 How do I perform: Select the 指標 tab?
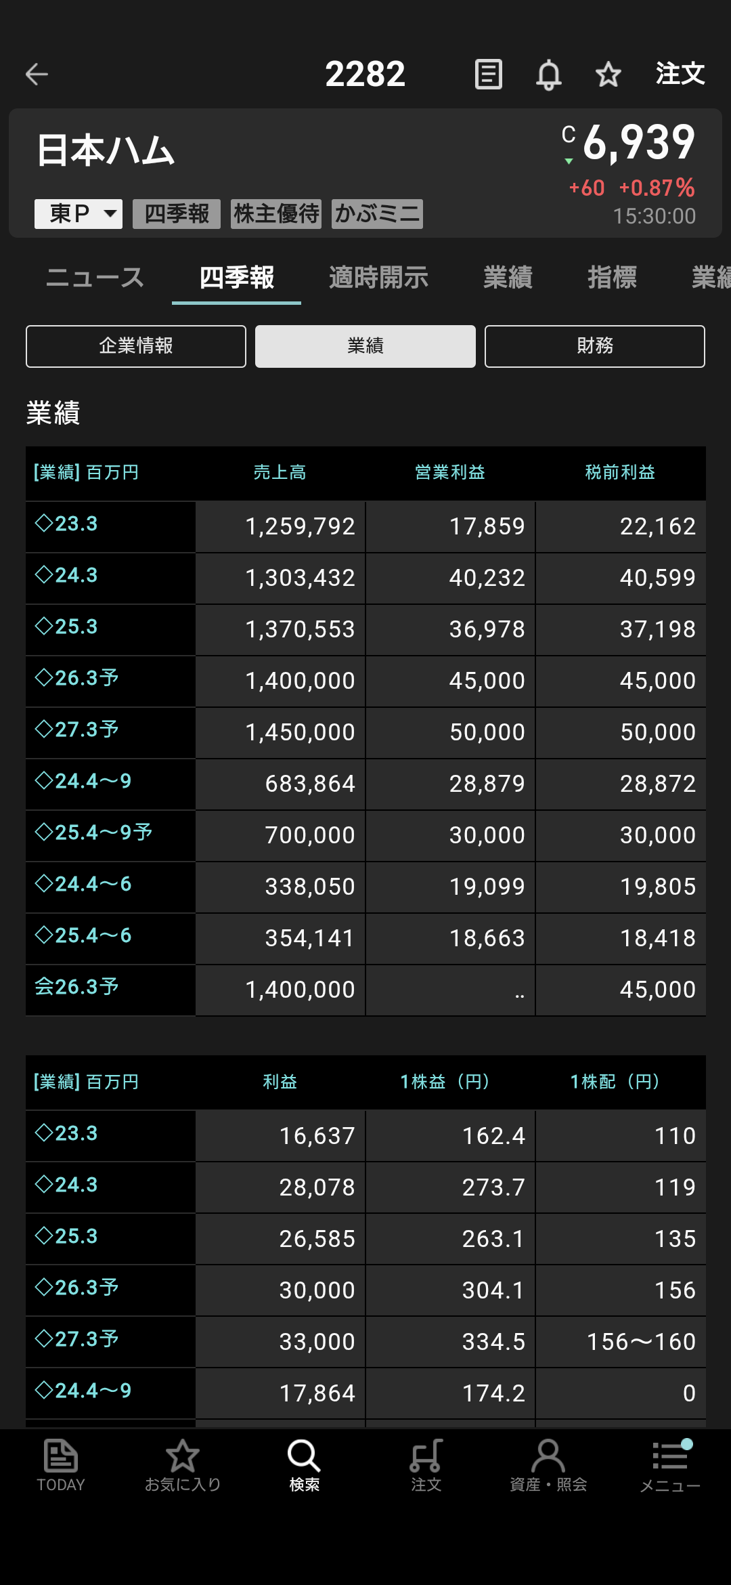612,278
